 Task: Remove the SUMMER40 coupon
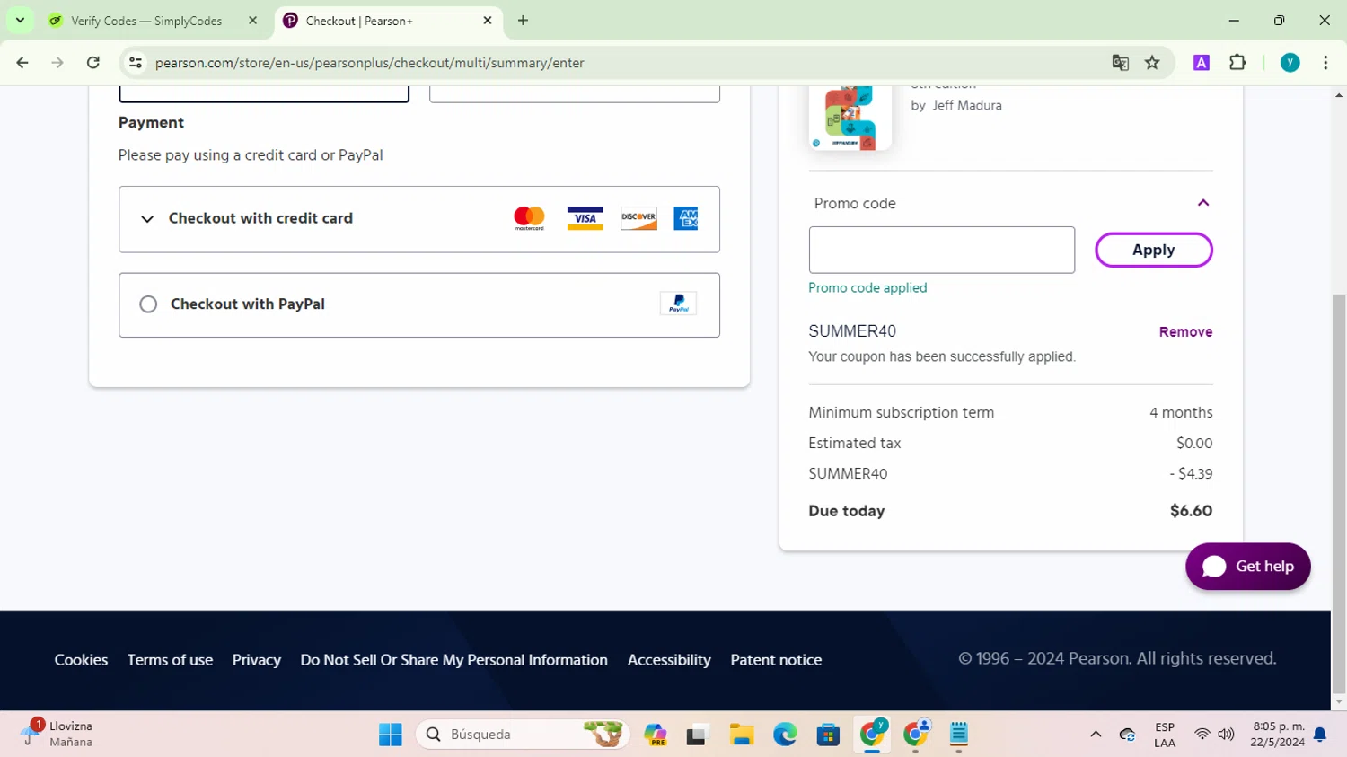1185,331
